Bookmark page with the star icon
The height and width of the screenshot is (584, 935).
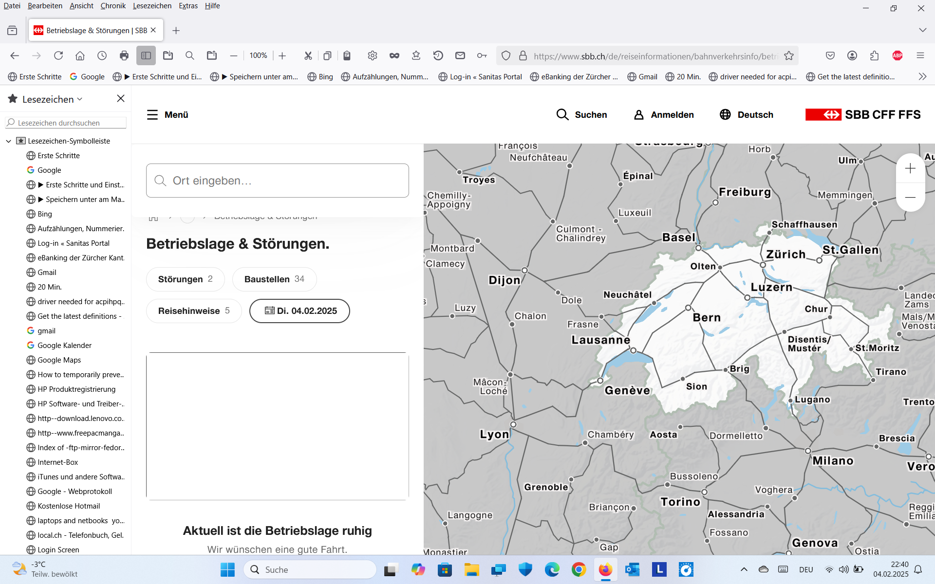(x=789, y=56)
